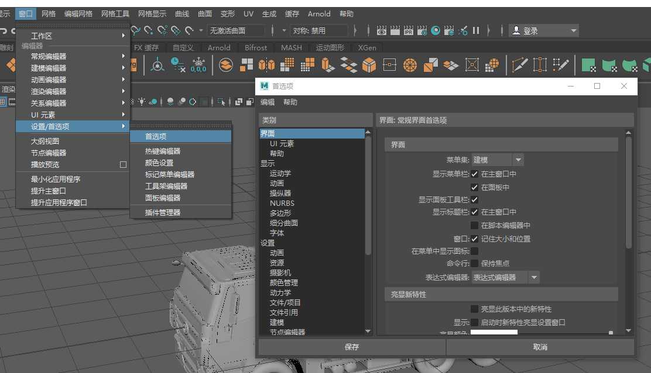Expand Animation Editors (动画编辑器) submenu
Image resolution: width=651 pixels, height=373 pixels.
(x=73, y=79)
